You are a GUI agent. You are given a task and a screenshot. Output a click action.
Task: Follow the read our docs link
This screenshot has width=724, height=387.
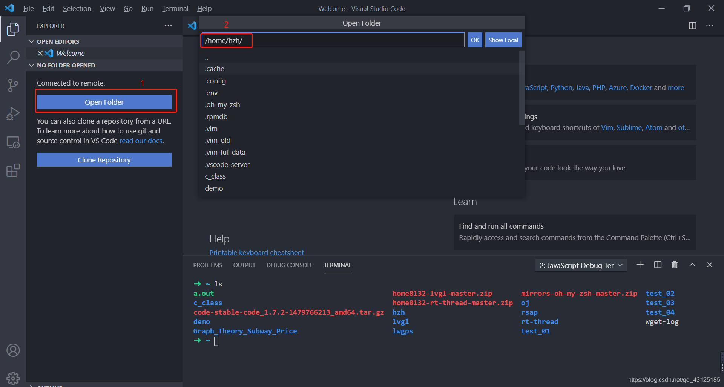click(x=141, y=141)
